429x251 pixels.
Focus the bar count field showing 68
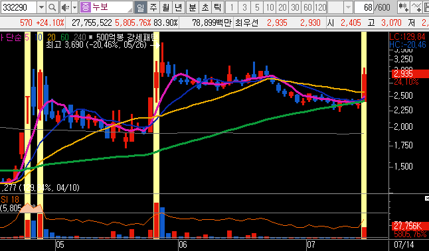[x=364, y=7]
